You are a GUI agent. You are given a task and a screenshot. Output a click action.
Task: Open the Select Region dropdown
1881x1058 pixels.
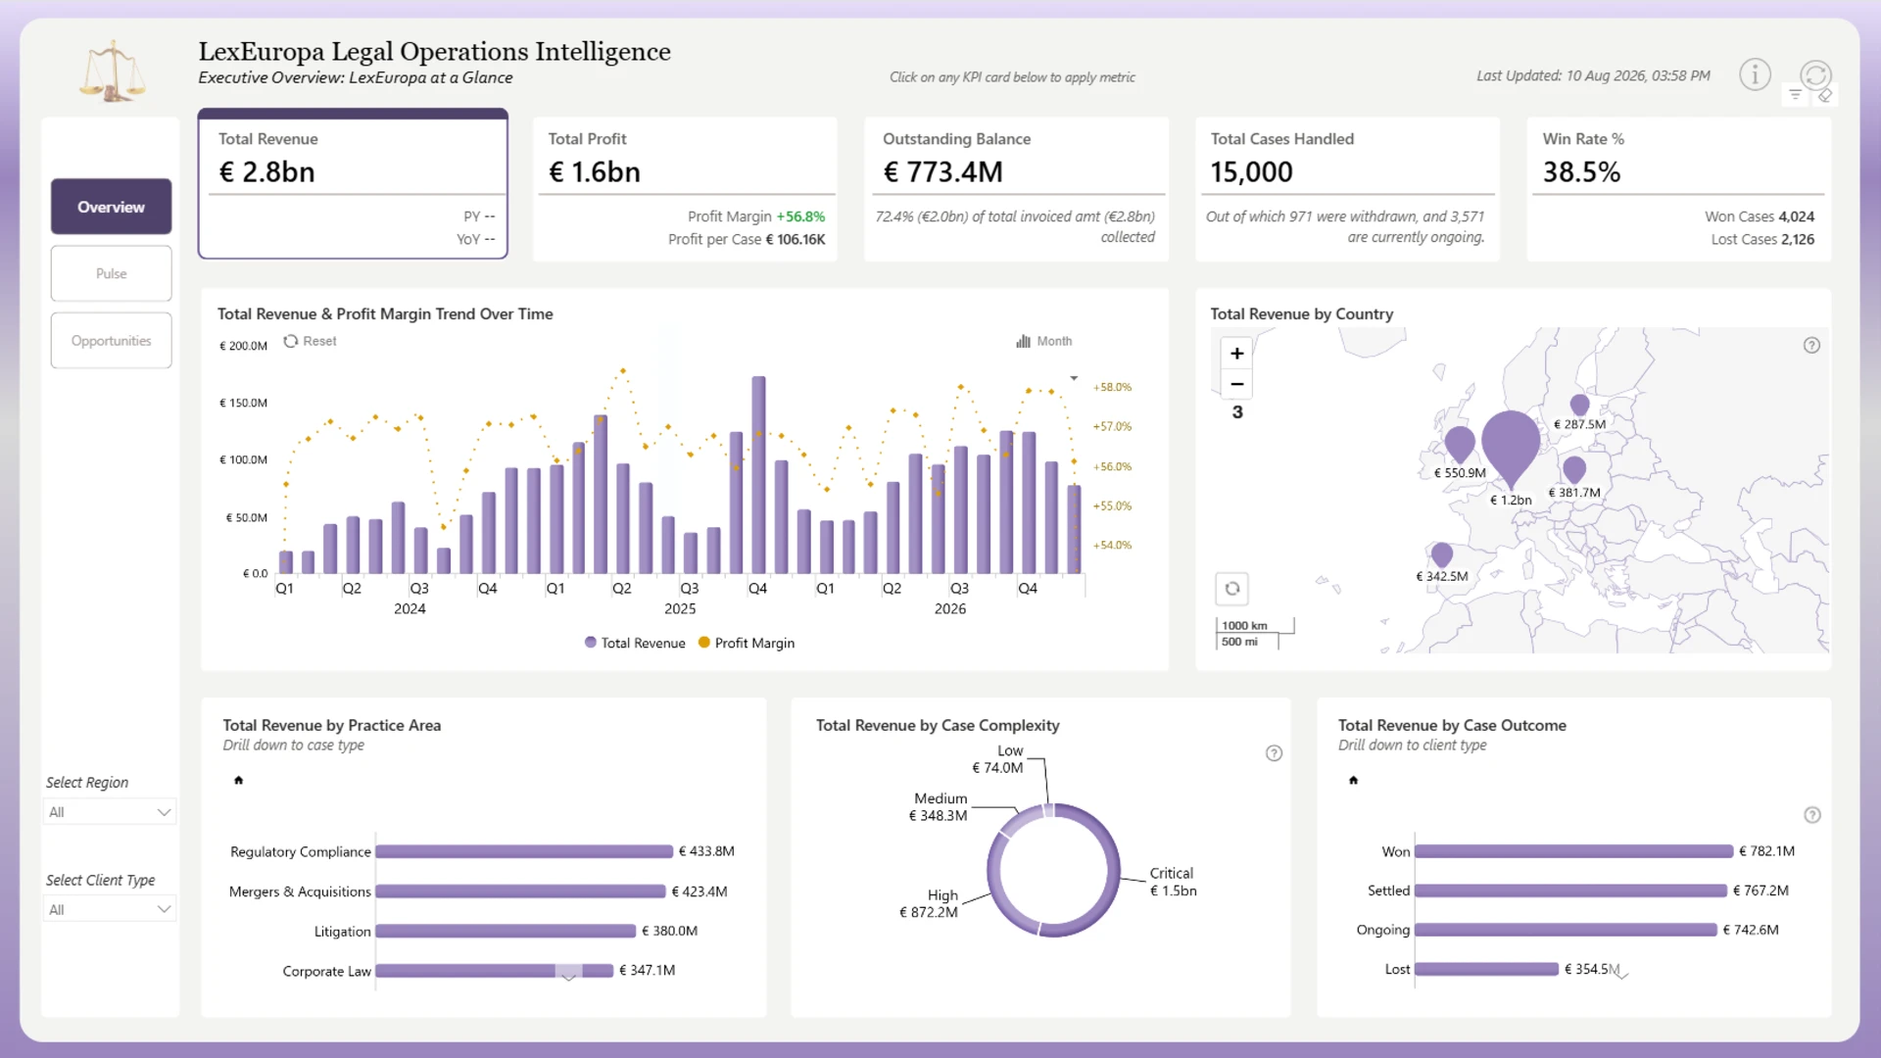pyautogui.click(x=110, y=812)
